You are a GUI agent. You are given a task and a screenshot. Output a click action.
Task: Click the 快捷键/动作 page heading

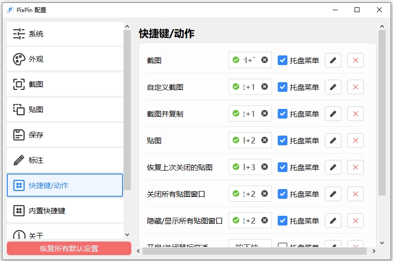click(x=167, y=34)
